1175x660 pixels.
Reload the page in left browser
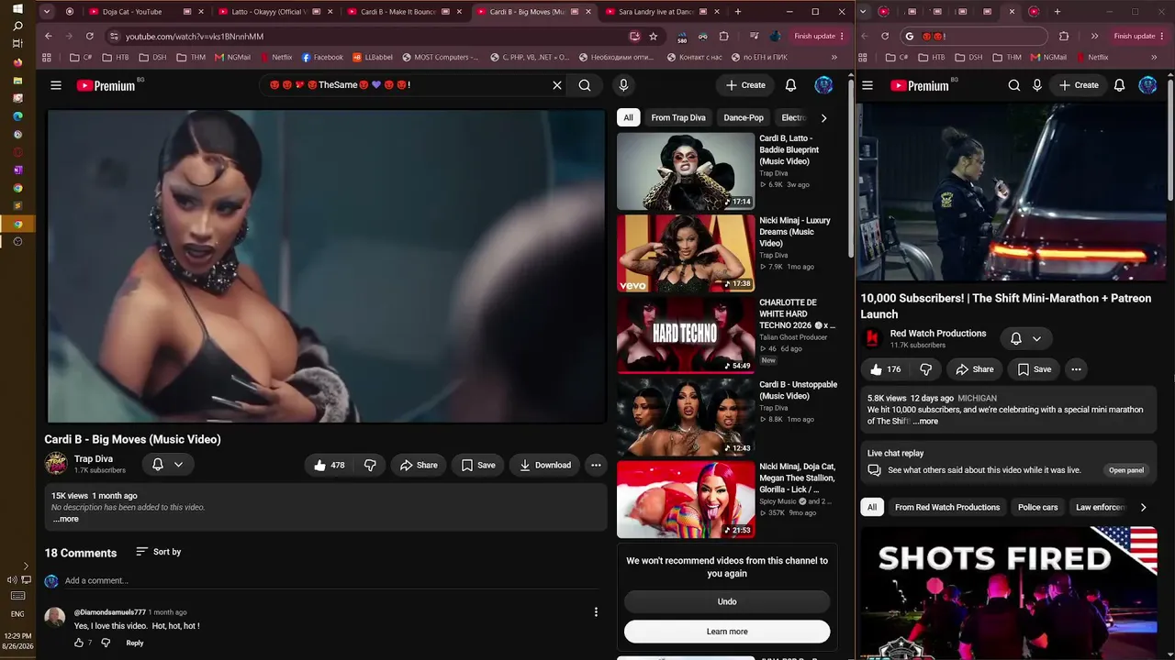[x=89, y=36]
